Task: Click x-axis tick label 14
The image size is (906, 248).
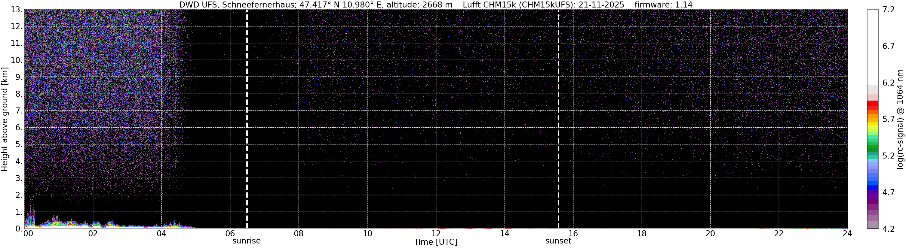Action: [x=504, y=234]
